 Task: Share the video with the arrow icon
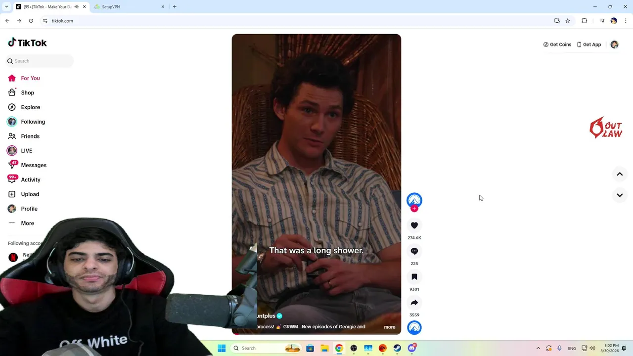pyautogui.click(x=414, y=303)
